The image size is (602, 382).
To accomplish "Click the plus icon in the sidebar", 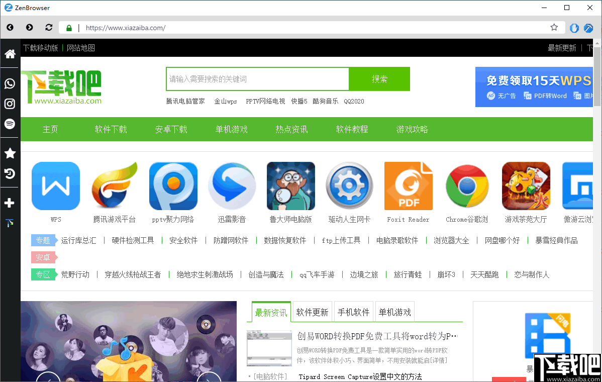I will click(10, 203).
